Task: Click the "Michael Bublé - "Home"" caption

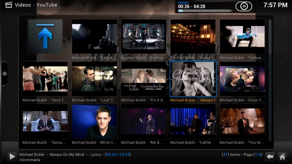Action: [193, 58]
